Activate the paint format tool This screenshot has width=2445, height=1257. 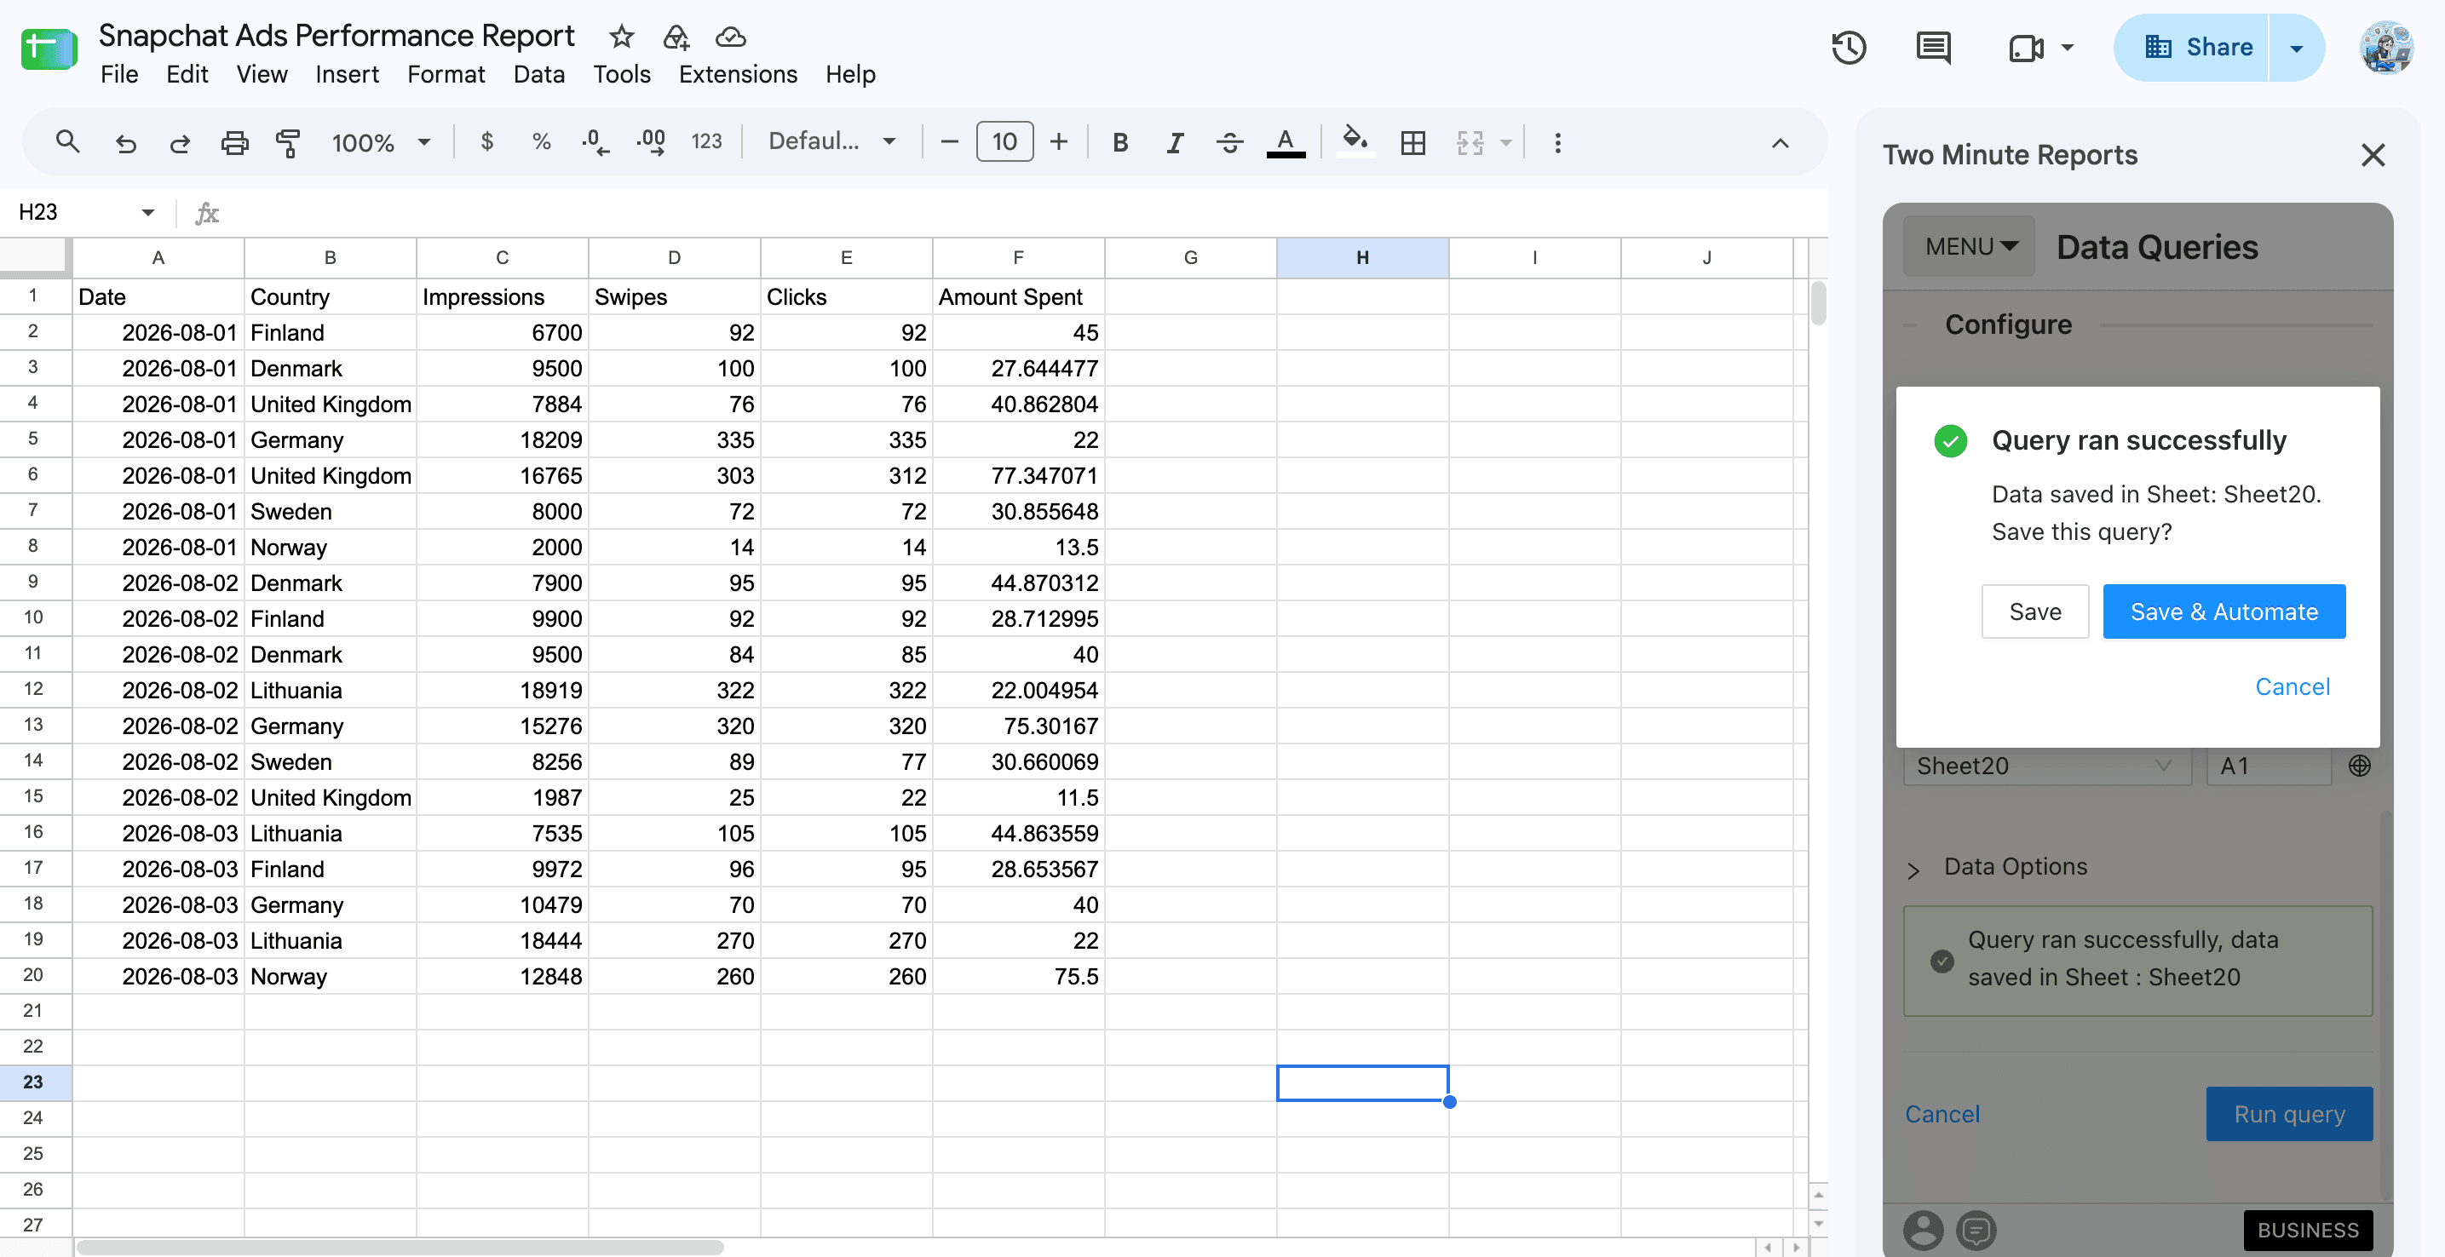288,142
